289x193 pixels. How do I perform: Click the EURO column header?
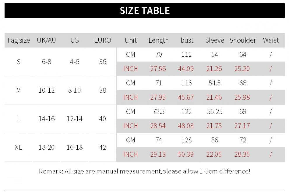tap(102, 40)
